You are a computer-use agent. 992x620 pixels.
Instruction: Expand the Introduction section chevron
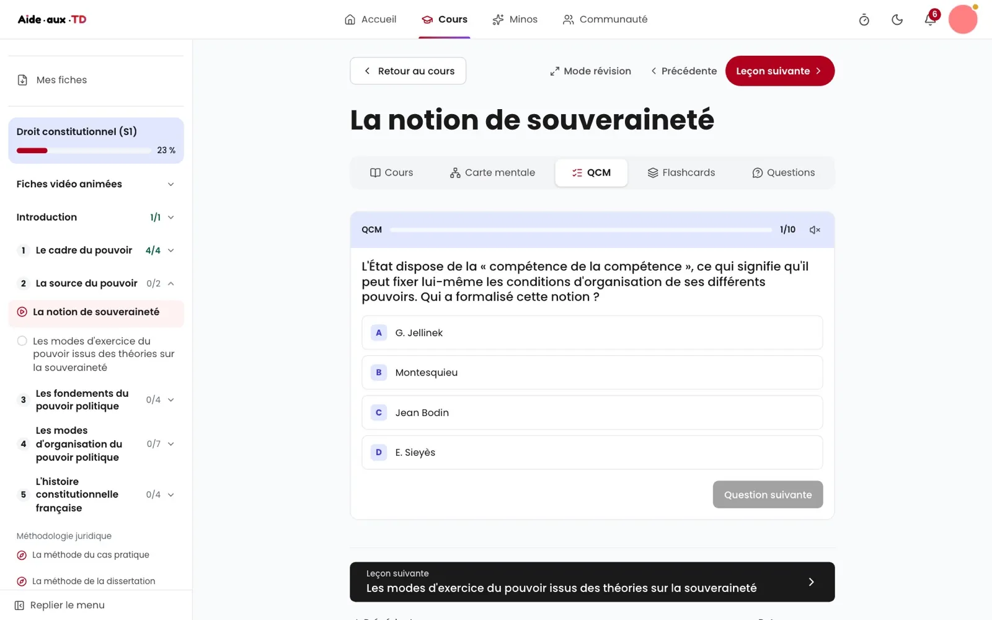pos(170,218)
